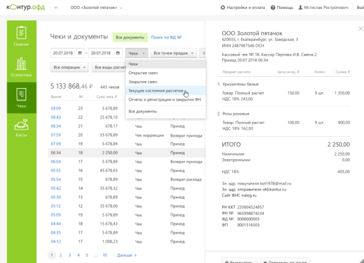Open calendar icon of start date field

pos(80,53)
